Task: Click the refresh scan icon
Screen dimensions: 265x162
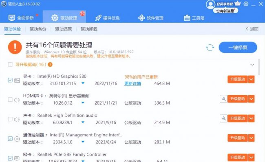Action: tap(210, 48)
